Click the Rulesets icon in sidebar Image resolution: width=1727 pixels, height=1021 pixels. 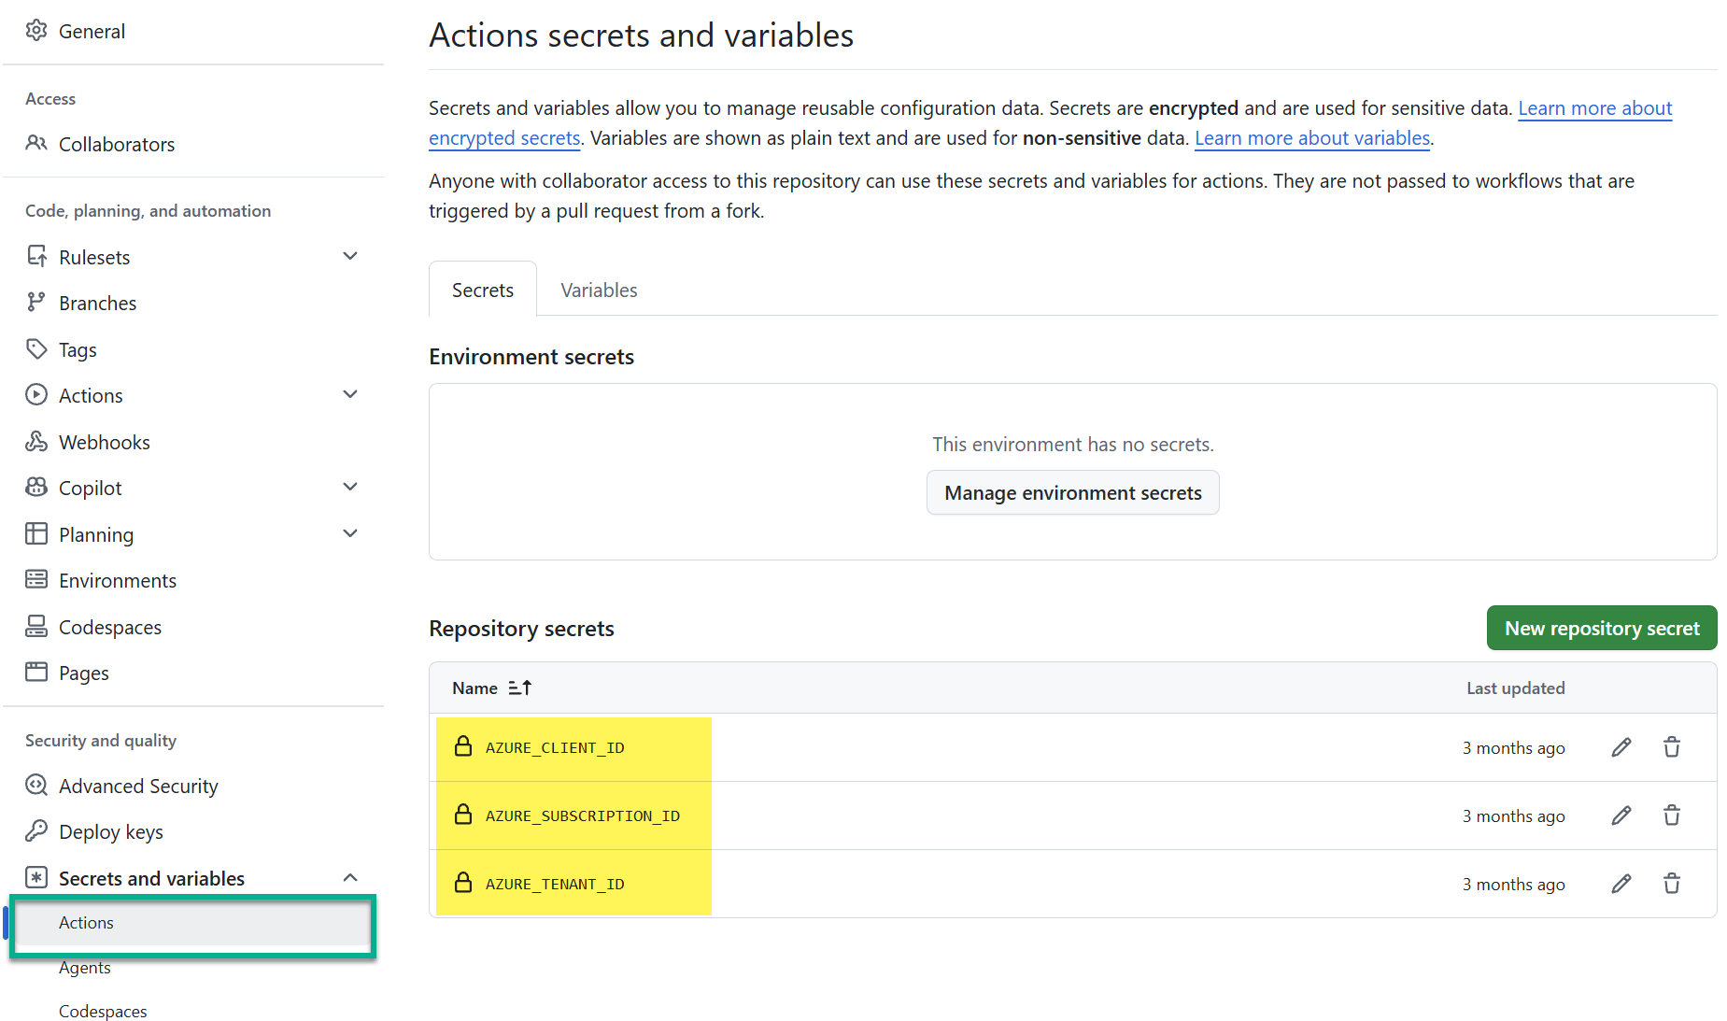pos(36,257)
